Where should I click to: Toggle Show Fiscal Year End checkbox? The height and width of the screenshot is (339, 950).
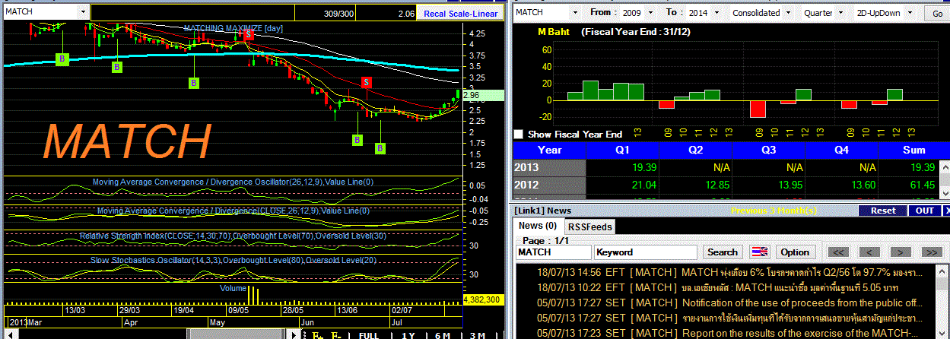(x=519, y=134)
